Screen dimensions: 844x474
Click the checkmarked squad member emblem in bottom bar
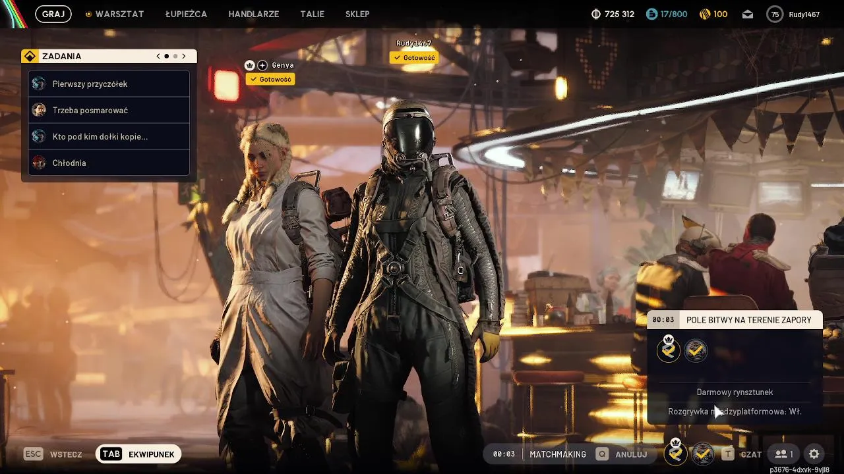click(703, 454)
